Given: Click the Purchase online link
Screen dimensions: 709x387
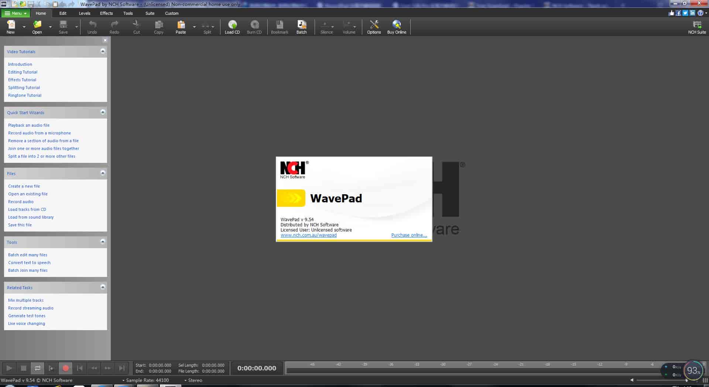Looking at the screenshot, I should [409, 235].
